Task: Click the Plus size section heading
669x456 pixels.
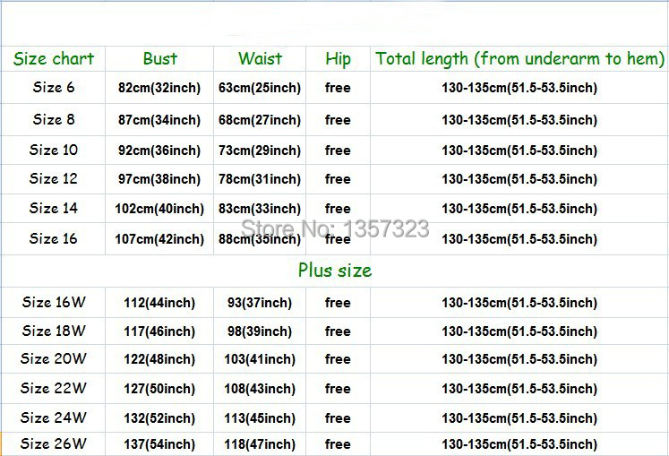Action: [334, 271]
